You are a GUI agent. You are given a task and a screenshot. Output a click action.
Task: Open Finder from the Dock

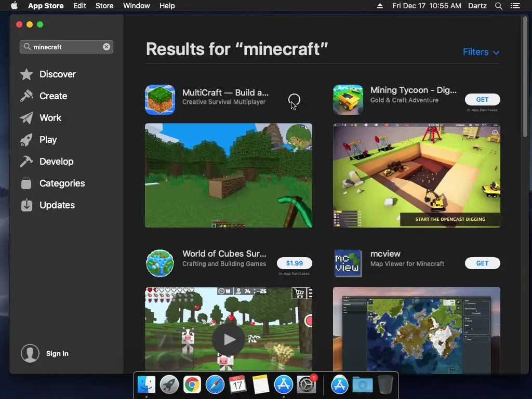coord(147,385)
